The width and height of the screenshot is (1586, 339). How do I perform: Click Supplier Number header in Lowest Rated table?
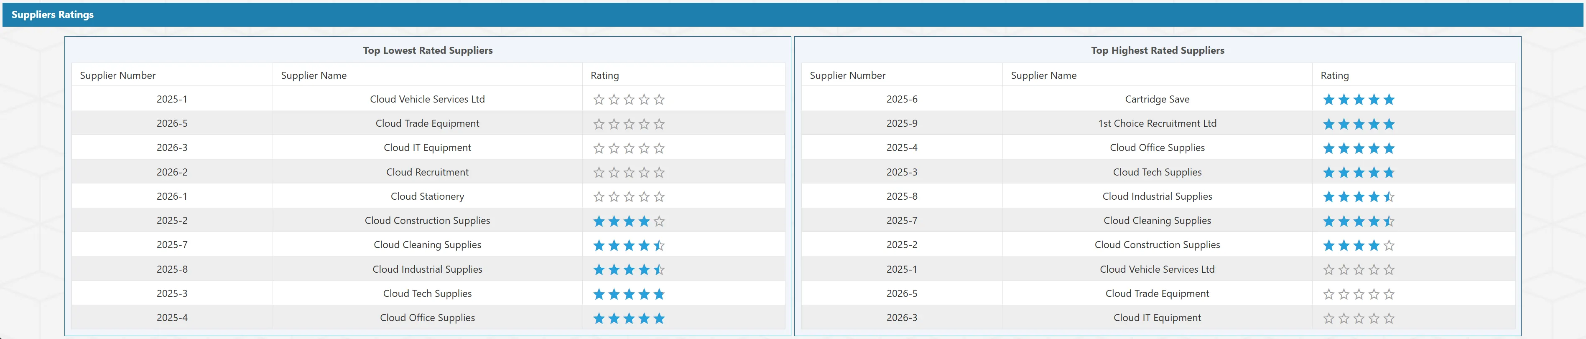[117, 75]
